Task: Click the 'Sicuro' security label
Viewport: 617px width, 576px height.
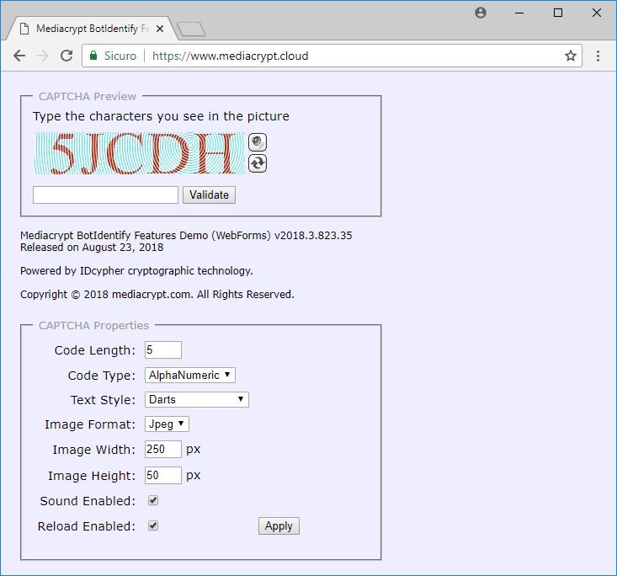Action: [x=120, y=56]
